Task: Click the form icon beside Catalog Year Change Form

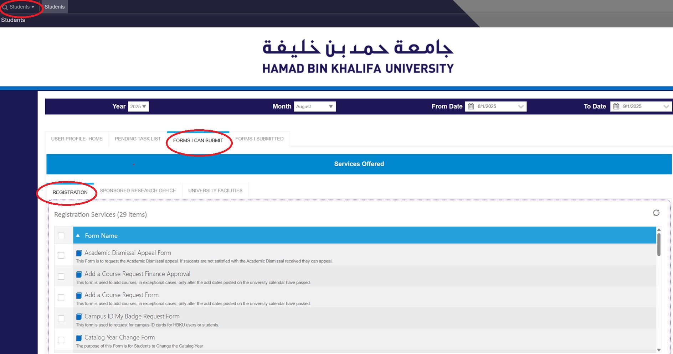Action: (x=79, y=338)
